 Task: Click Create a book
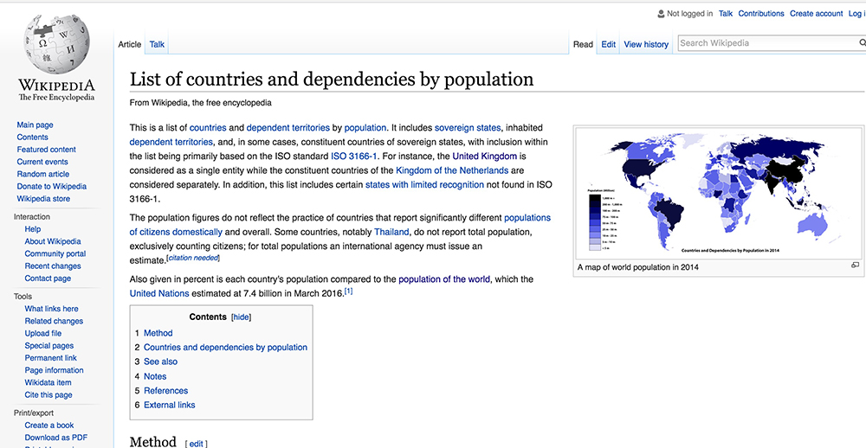[49, 426]
